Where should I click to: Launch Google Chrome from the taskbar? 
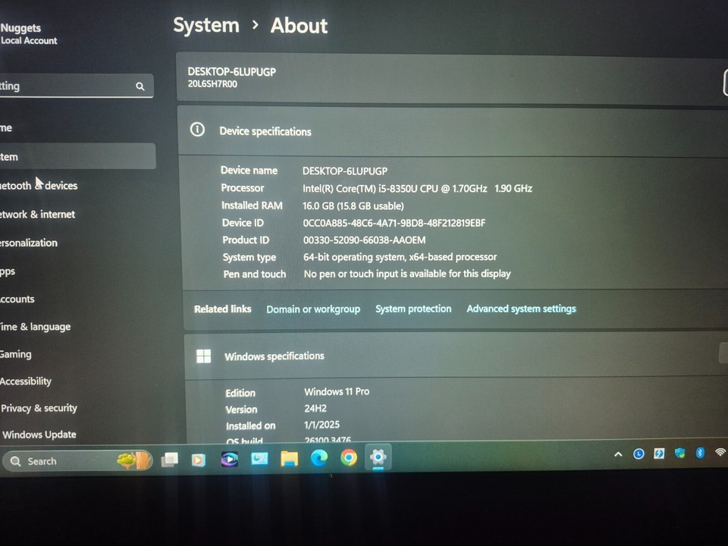[349, 458]
